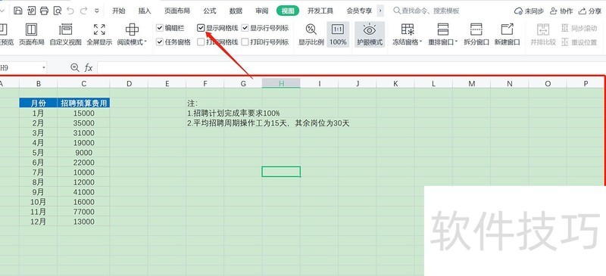Click the 新建窗口 new window icon
This screenshot has height=276, width=606.
pyautogui.click(x=507, y=29)
